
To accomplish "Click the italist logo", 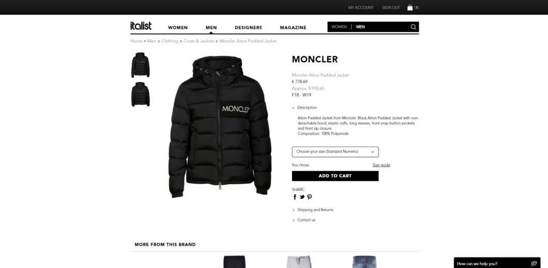I will tap(141, 26).
